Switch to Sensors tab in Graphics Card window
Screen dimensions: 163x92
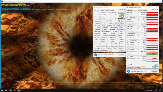coord(102,10)
